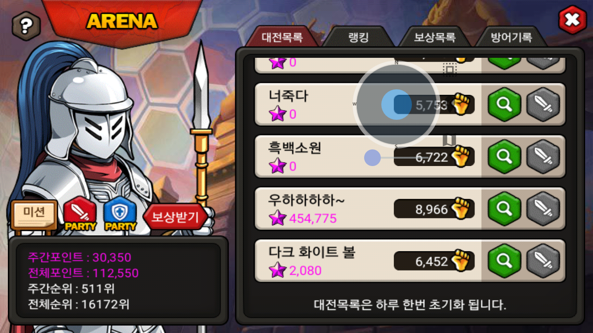The image size is (593, 333).
Task: Select the 대전목록 tab
Action: pos(282,37)
